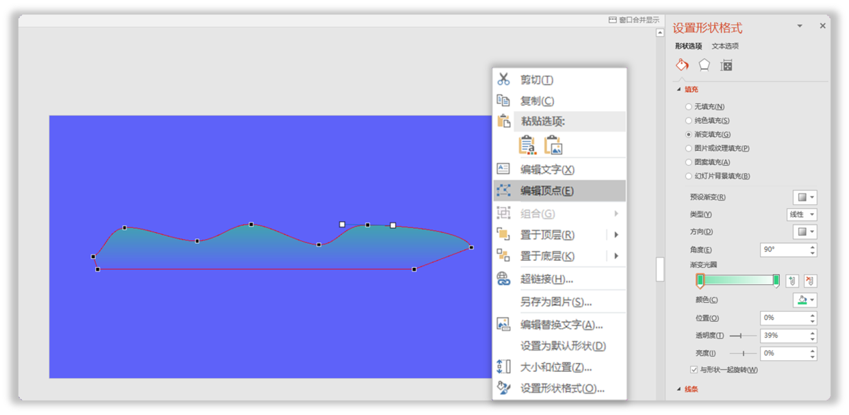This screenshot has height=415, width=849.
Task: Click the 亮度 brightness slider
Action: click(x=743, y=353)
